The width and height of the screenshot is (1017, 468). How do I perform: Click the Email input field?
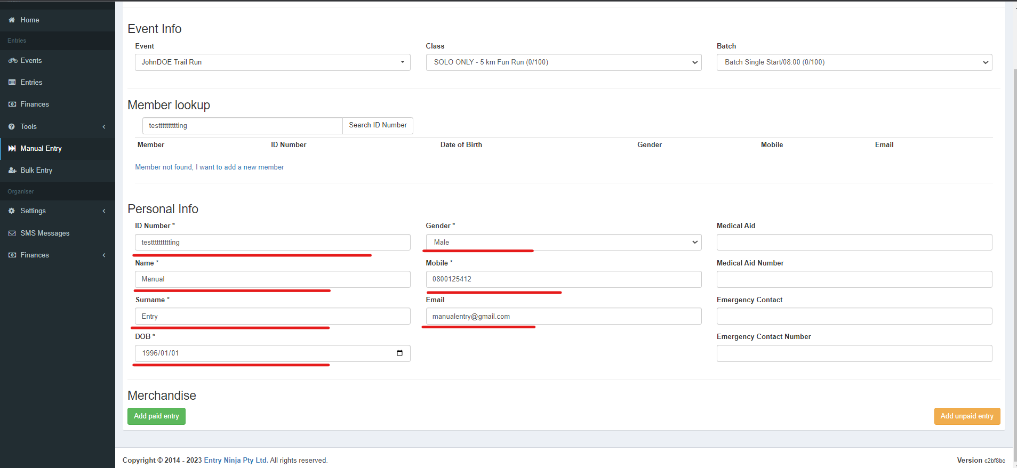point(564,316)
